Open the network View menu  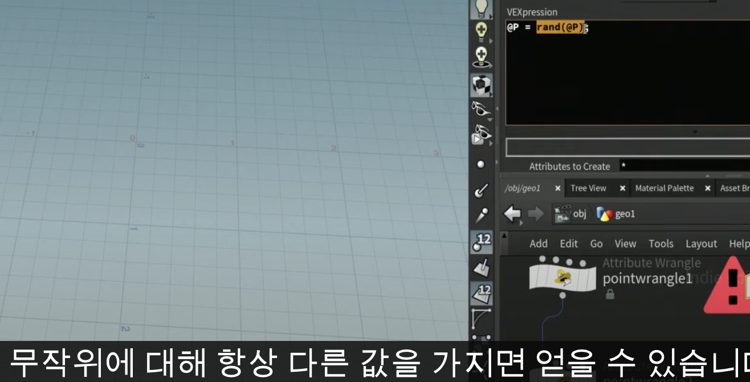(625, 243)
